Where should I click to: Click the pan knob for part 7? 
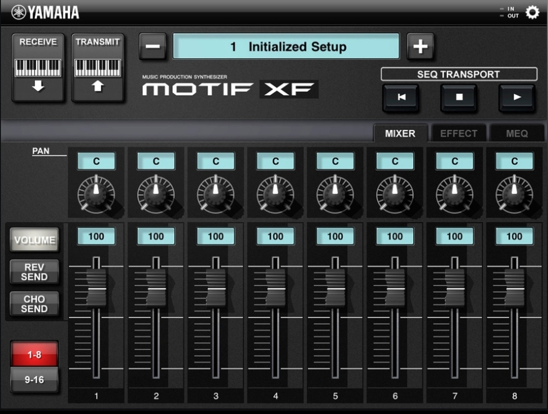pyautogui.click(x=454, y=194)
